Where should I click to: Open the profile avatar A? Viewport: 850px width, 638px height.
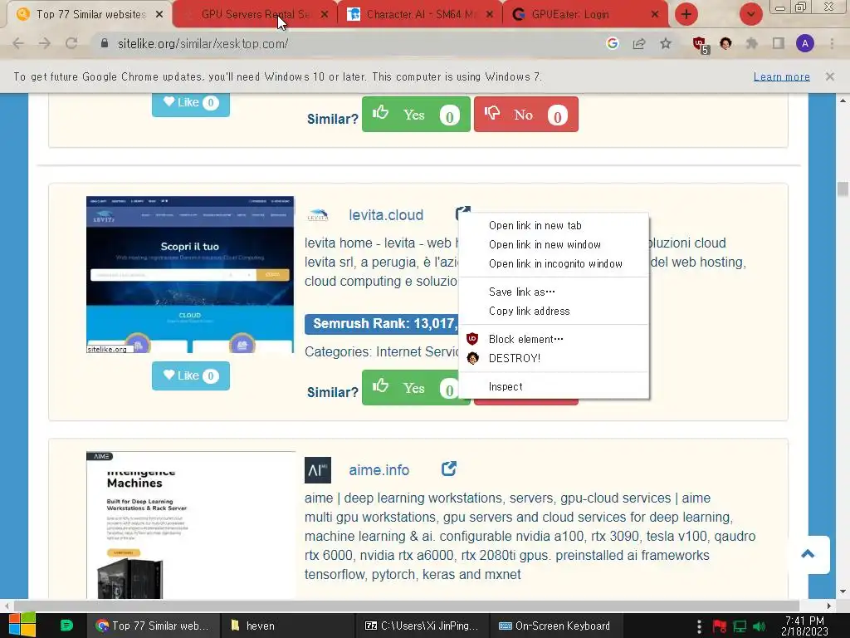tap(805, 43)
